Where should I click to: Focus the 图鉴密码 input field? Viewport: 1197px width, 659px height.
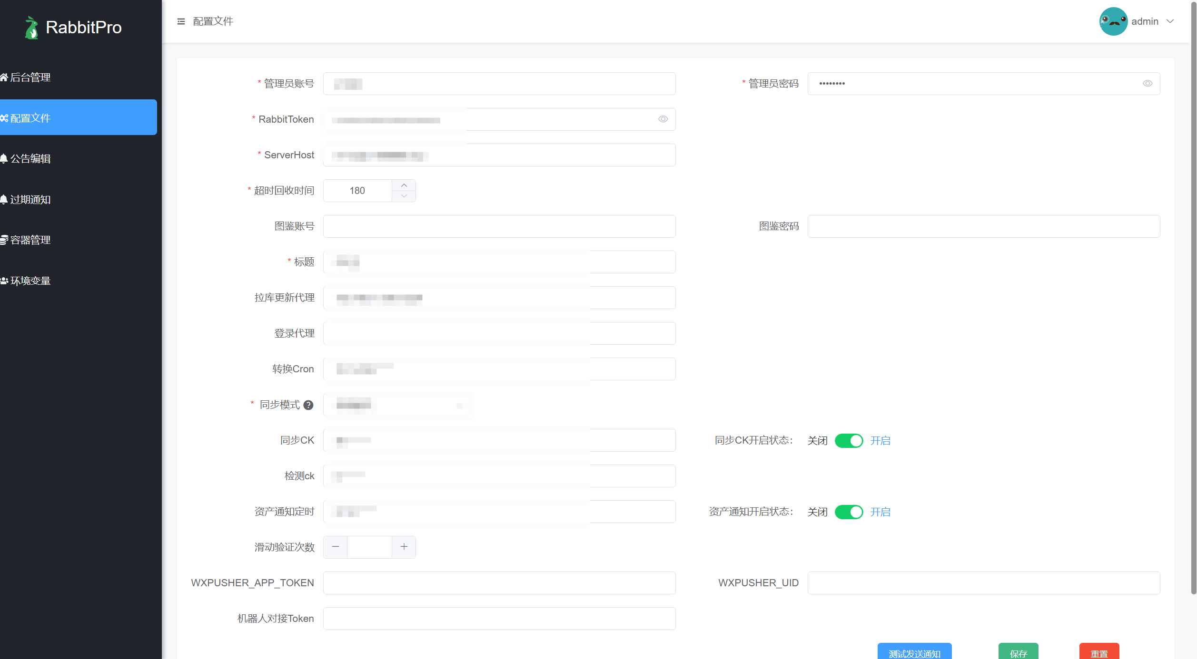click(x=984, y=226)
